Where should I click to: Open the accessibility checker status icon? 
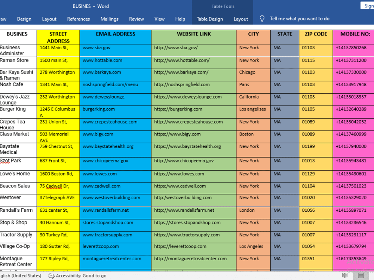click(51, 276)
